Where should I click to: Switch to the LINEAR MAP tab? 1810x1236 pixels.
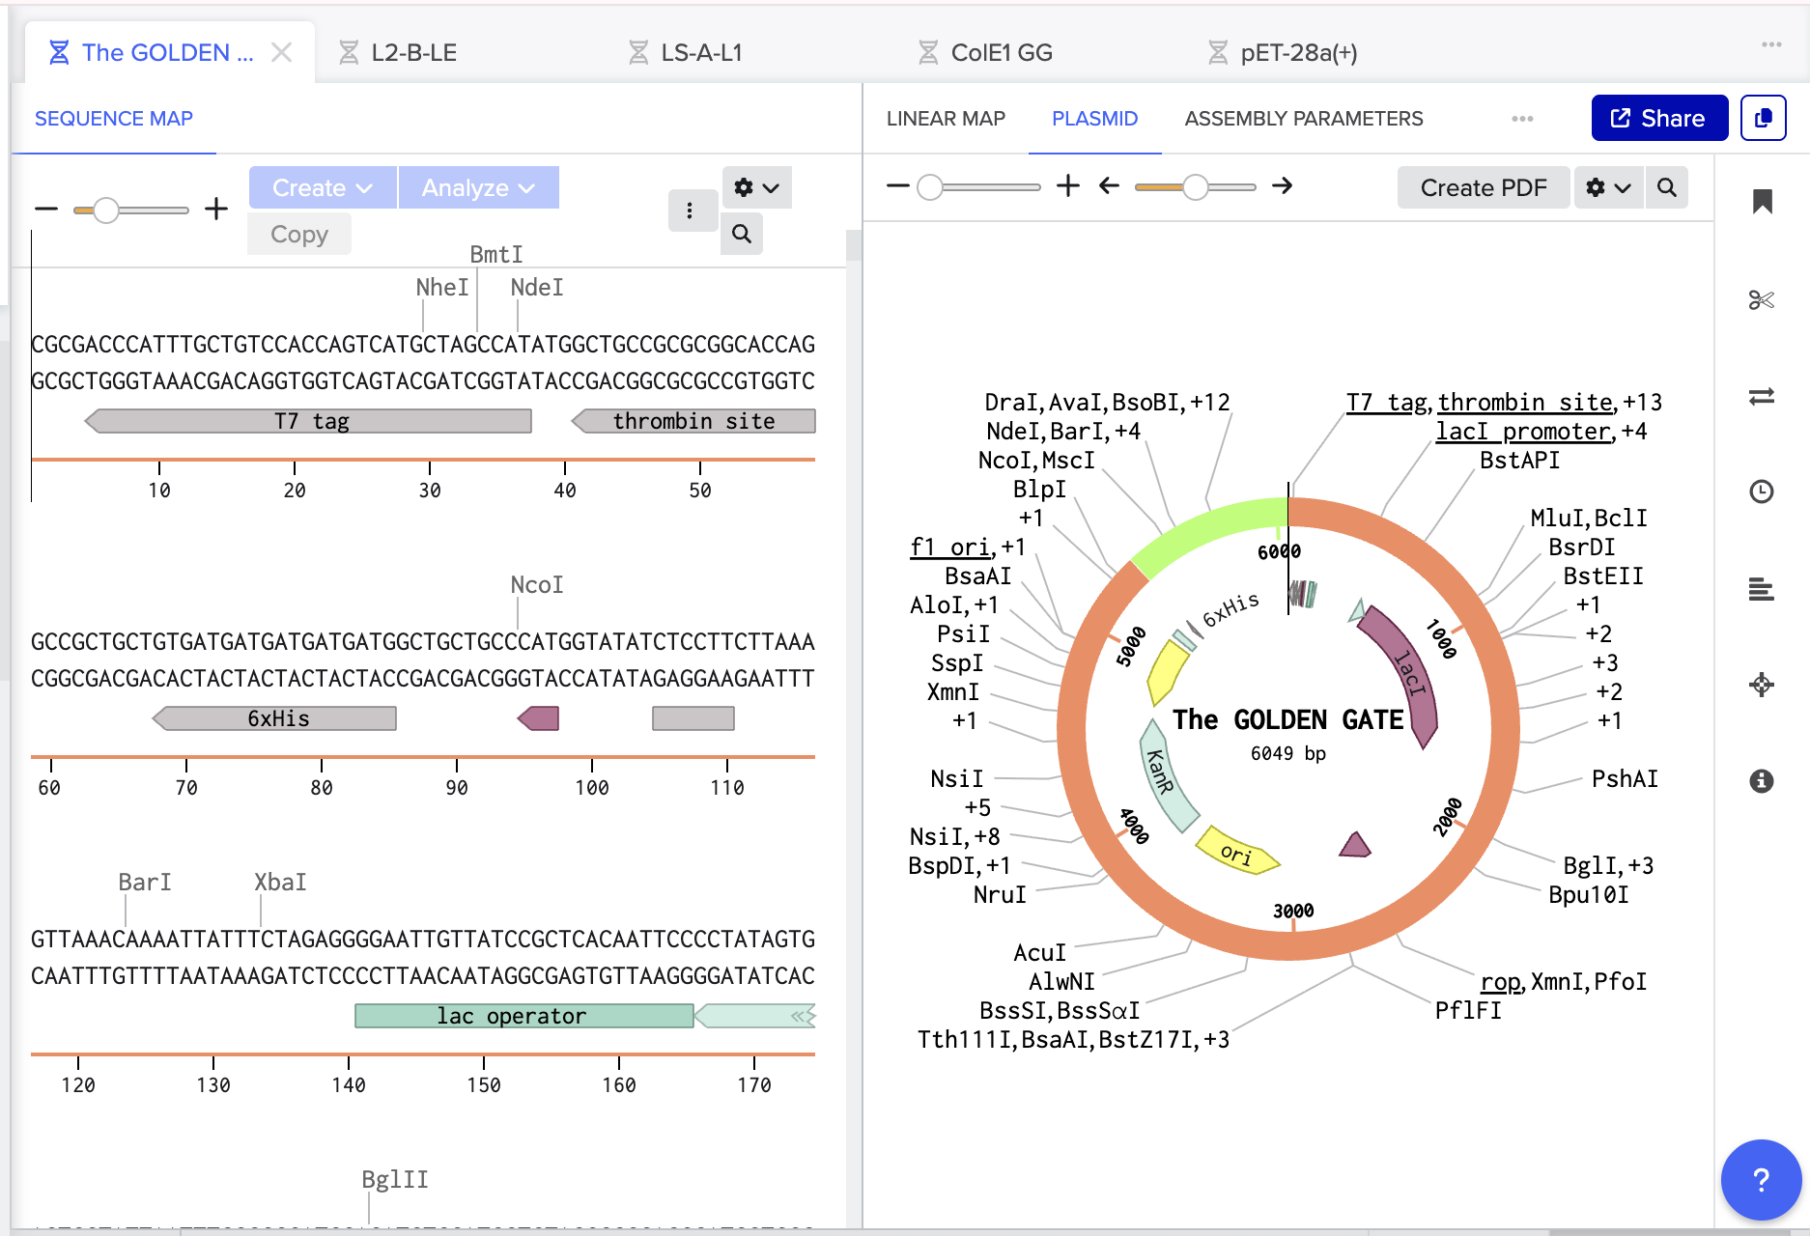[946, 118]
